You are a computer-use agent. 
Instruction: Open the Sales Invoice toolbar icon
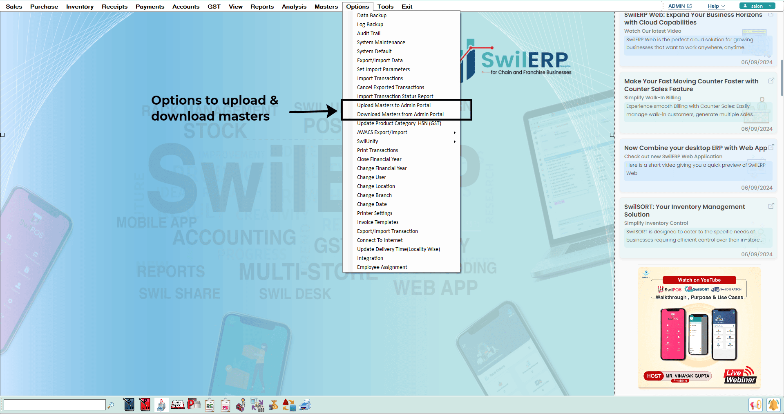coord(129,405)
